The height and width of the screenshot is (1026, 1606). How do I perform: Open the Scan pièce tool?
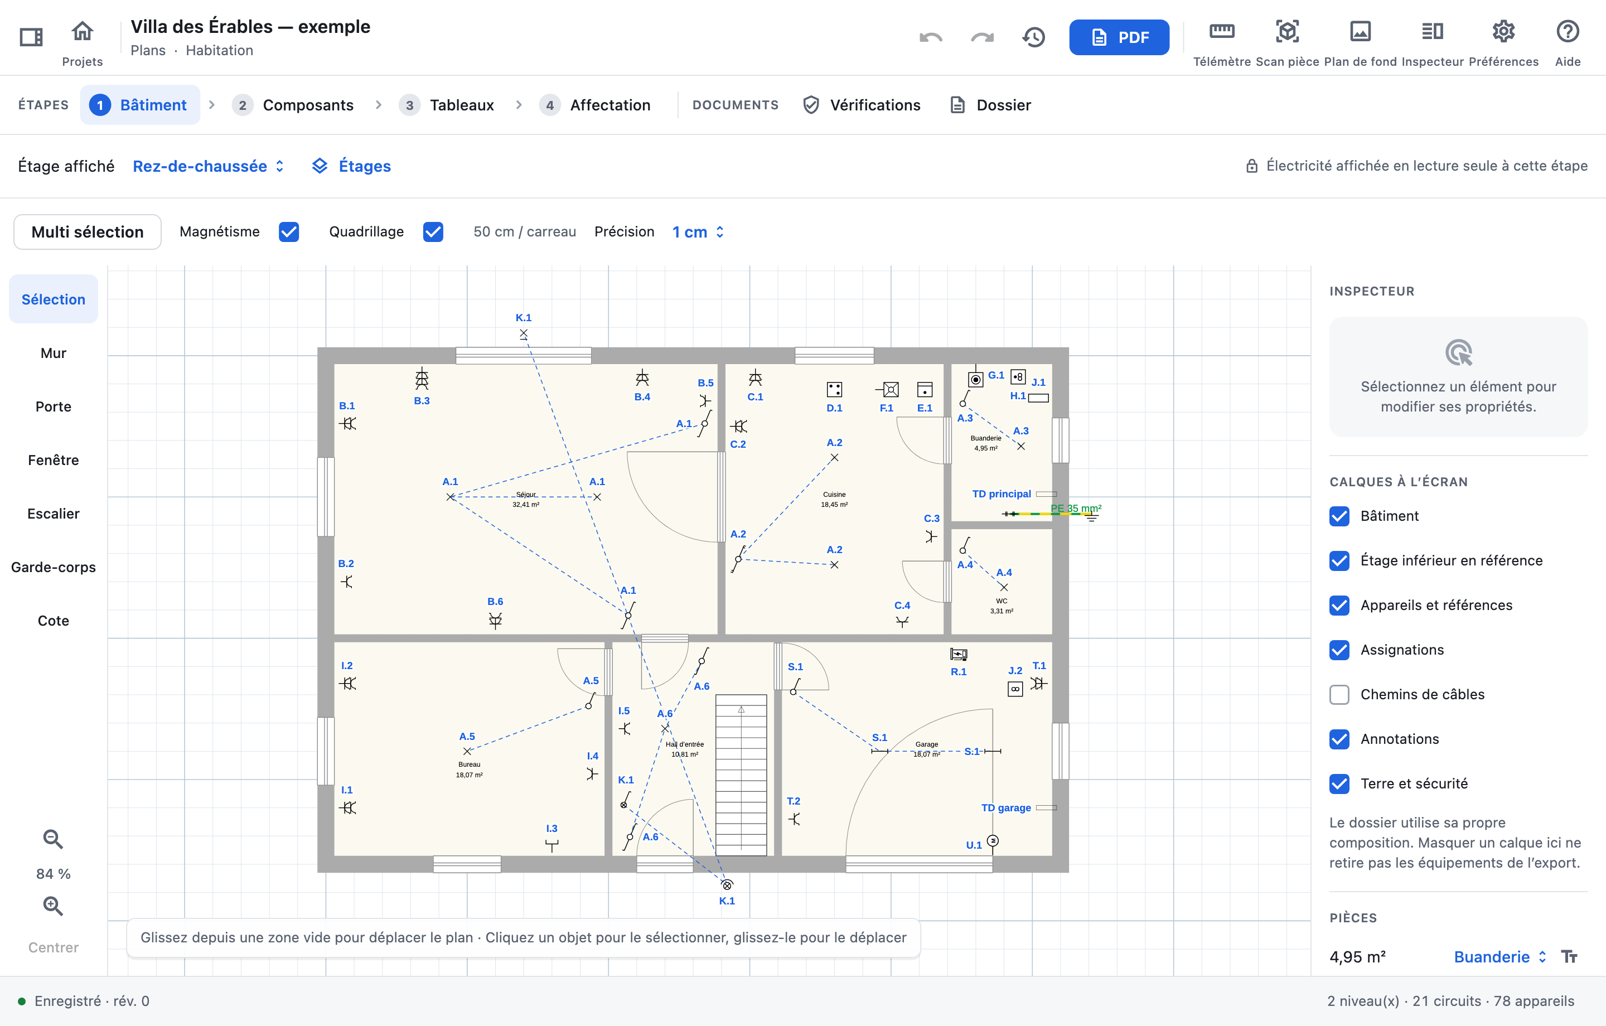(1287, 31)
